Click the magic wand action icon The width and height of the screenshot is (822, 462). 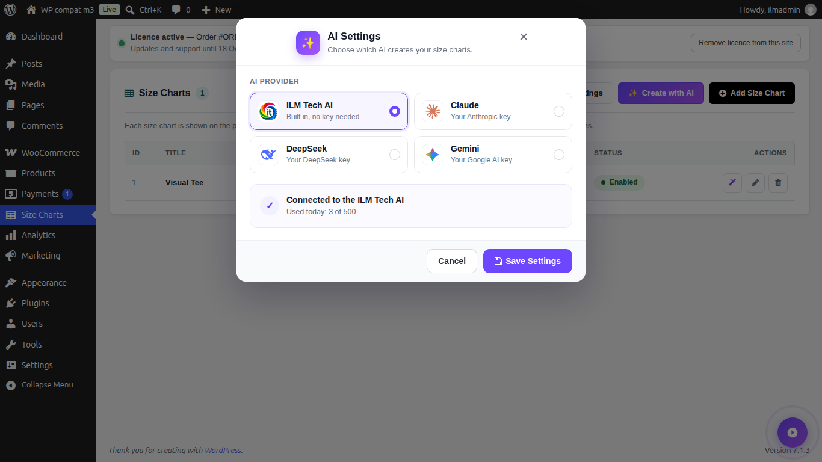pyautogui.click(x=732, y=183)
